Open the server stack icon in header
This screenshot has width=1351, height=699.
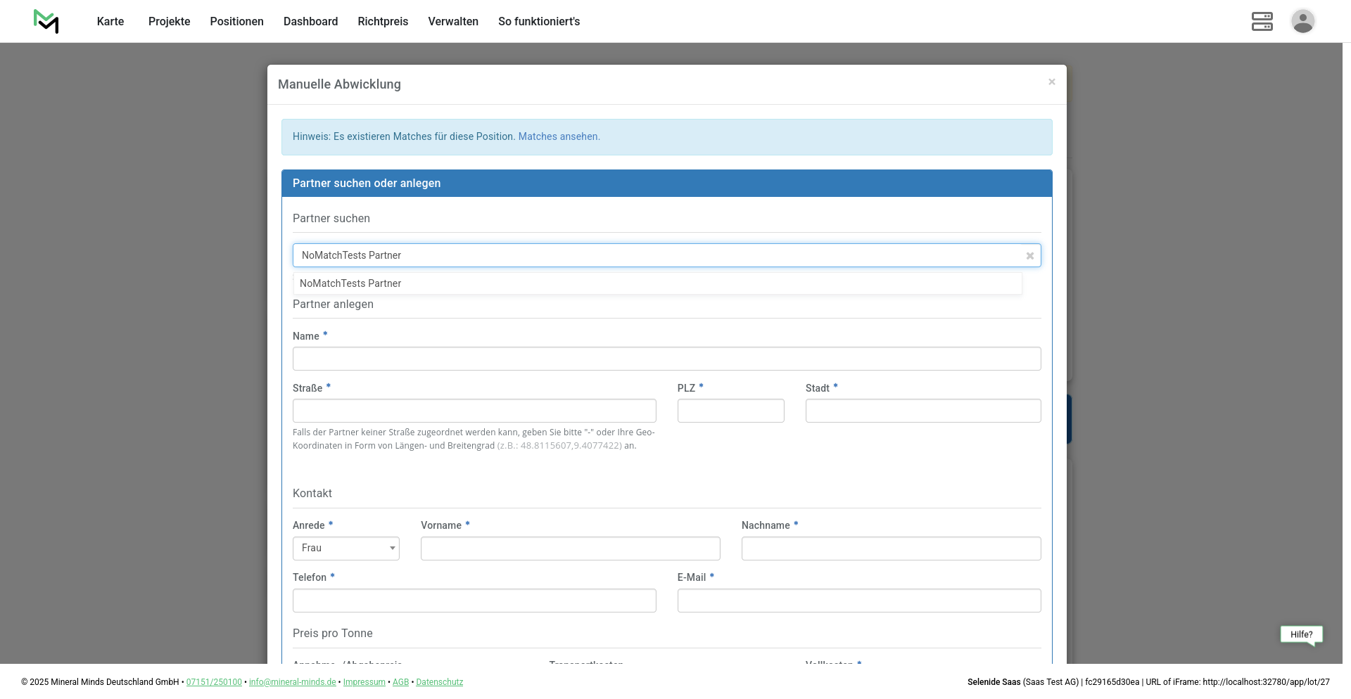[1262, 21]
